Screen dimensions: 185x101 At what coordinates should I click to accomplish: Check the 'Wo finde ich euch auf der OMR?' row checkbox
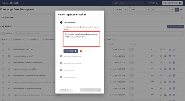coord(3,56)
